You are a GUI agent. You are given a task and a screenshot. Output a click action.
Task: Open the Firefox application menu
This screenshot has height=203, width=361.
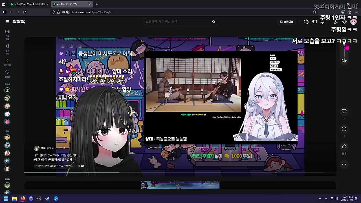[x=356, y=12]
